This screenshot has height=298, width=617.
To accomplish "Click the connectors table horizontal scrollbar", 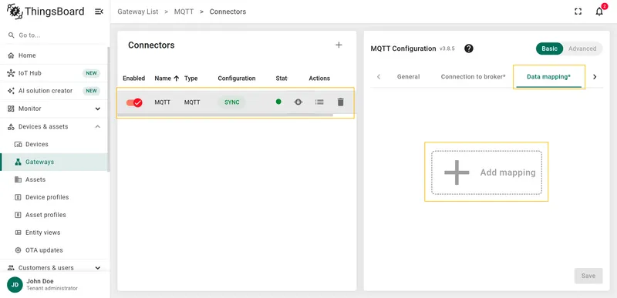I will click(225, 115).
